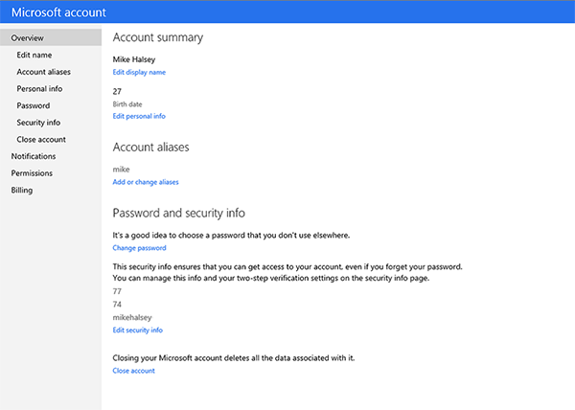575x410 pixels.
Task: Click the Password and security info heading
Action: [x=185, y=212]
